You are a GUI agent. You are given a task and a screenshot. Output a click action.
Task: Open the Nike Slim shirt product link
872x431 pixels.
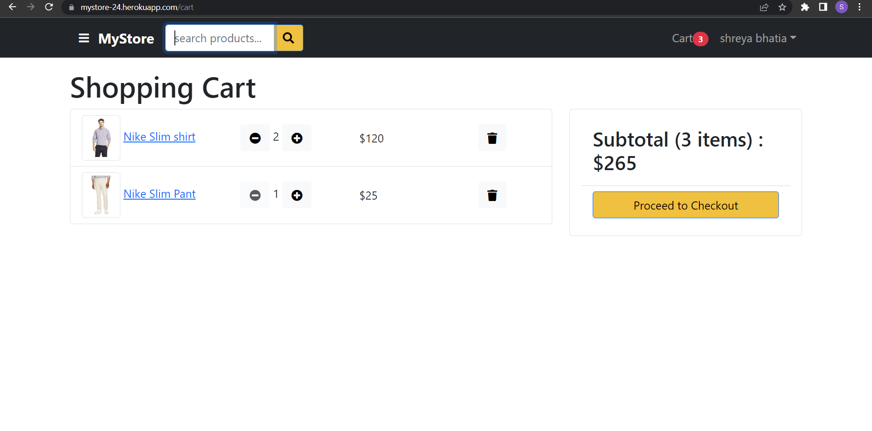pos(159,137)
